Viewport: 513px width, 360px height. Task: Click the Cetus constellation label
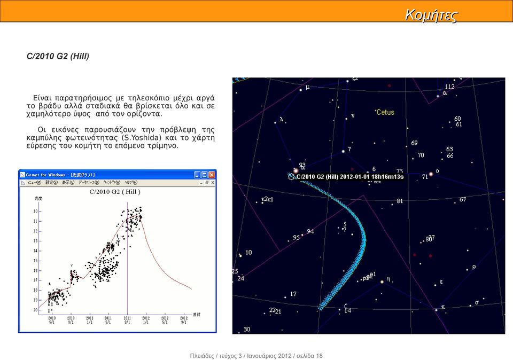tap(385, 112)
